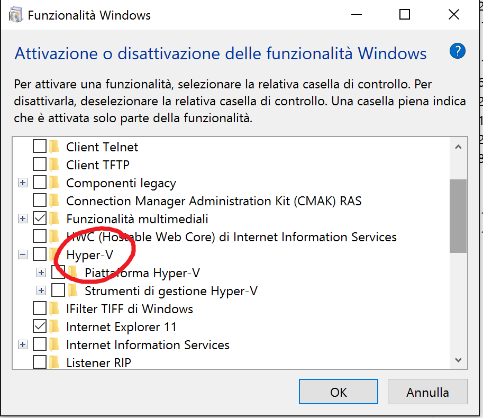
Task: Tick the Client TFTP checkbox
Action: (x=40, y=165)
